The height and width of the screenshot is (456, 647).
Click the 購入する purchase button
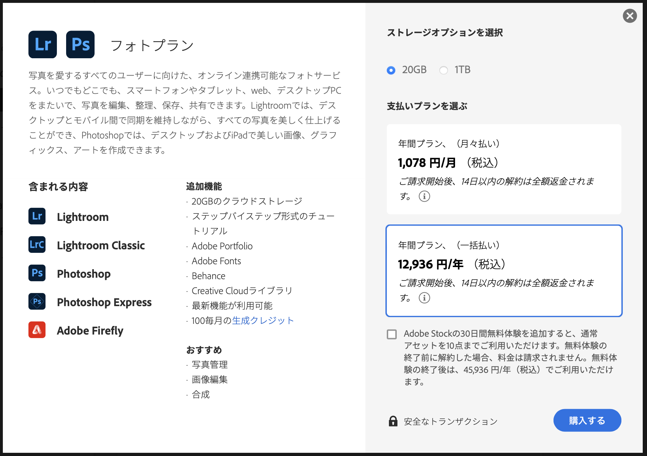pyautogui.click(x=587, y=420)
